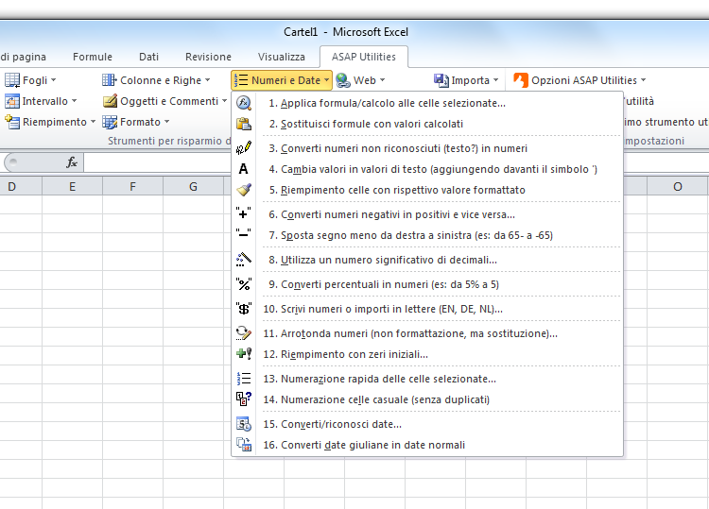Choose Riempimento celle con rispettivo valore formattato
709x509 pixels.
[427, 190]
